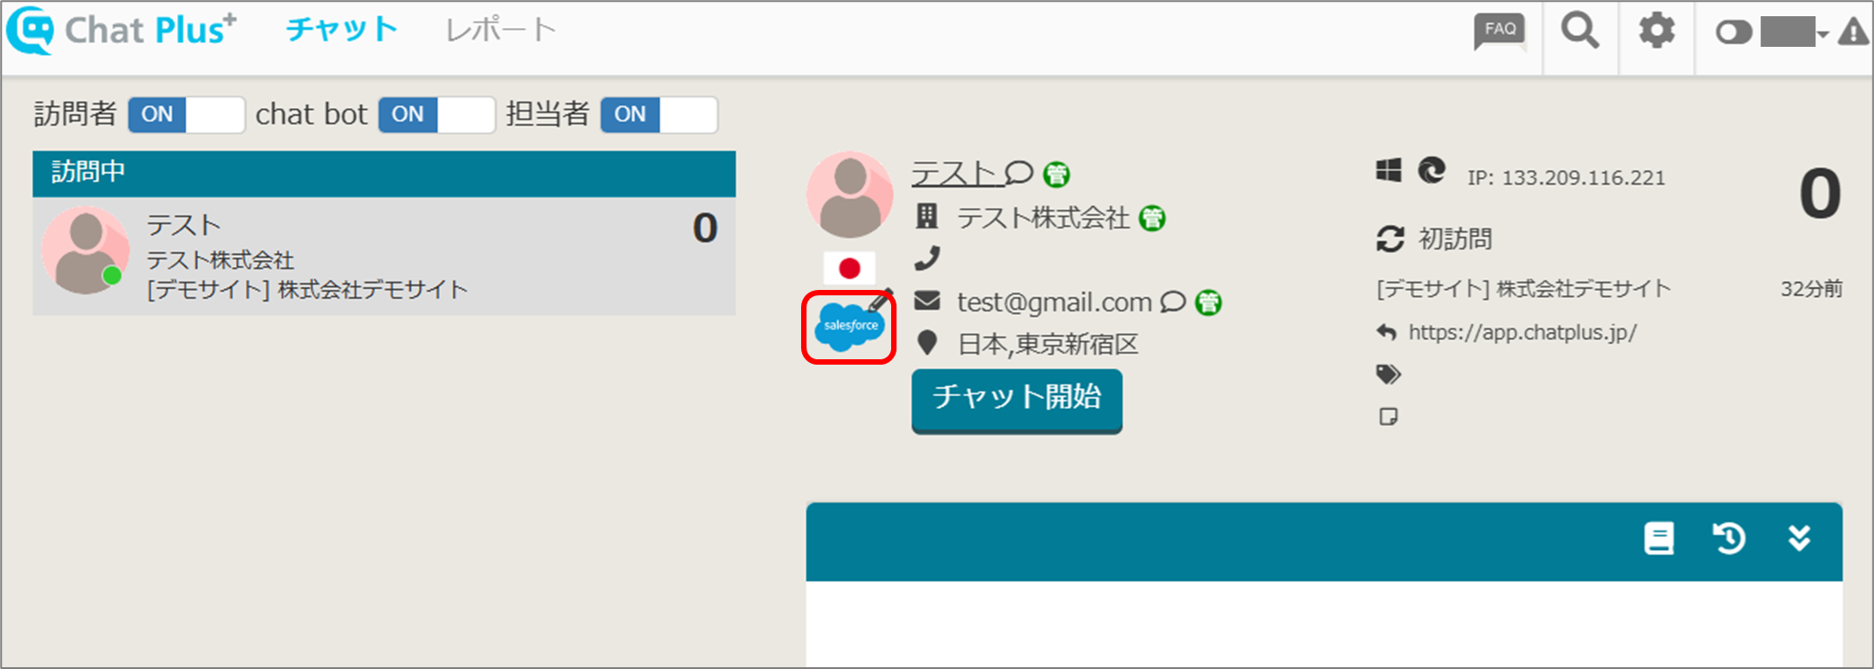
Task: Click speech bubble next to the email
Action: point(1173,301)
